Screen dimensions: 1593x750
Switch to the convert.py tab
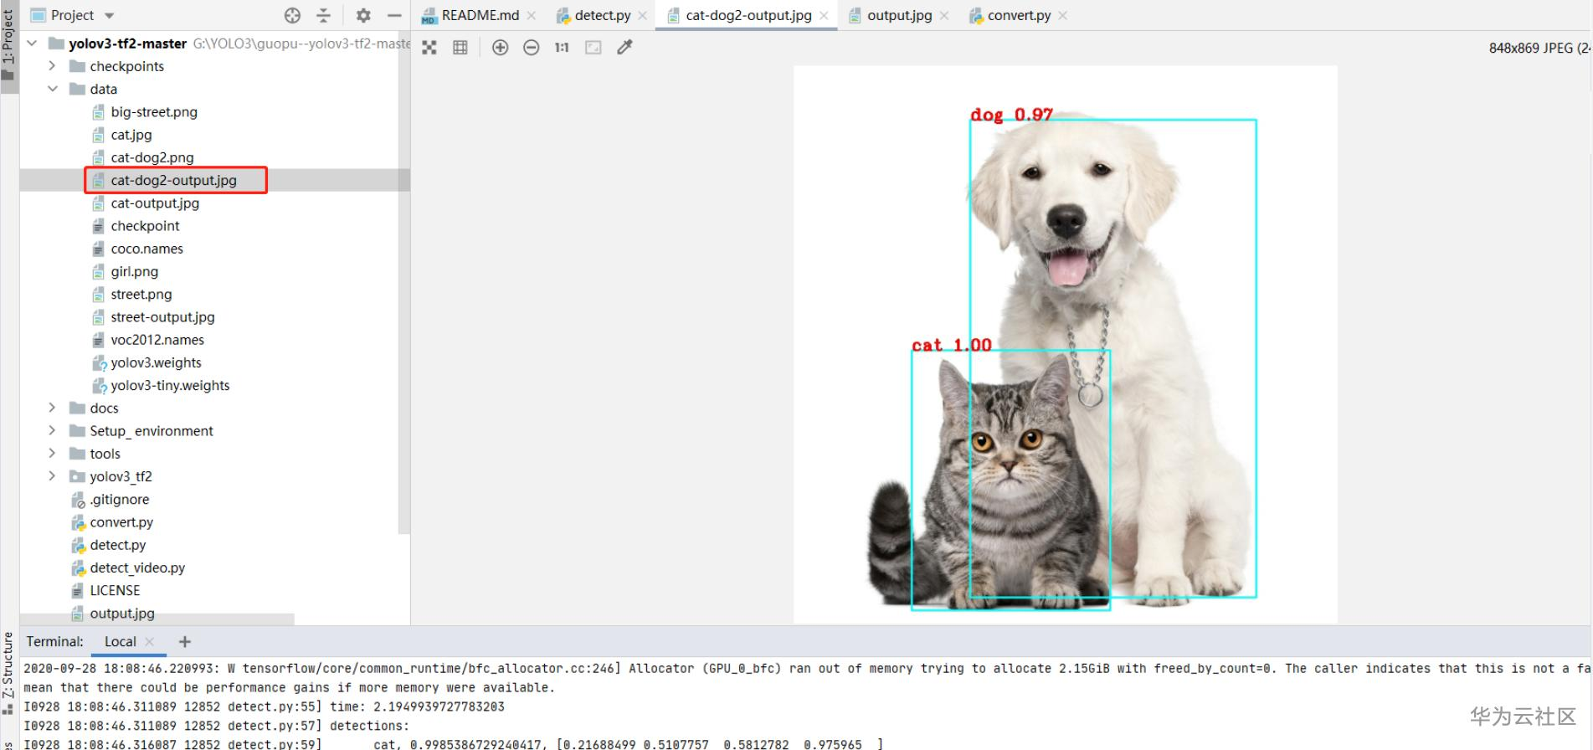(1018, 15)
